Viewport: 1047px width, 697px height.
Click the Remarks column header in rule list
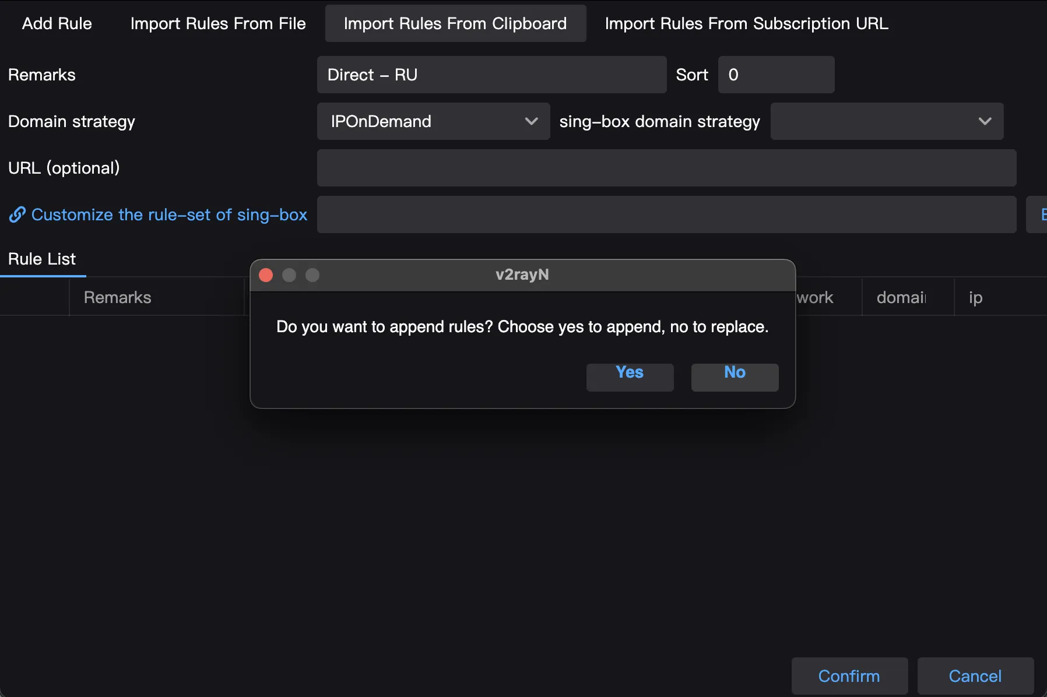(x=118, y=297)
